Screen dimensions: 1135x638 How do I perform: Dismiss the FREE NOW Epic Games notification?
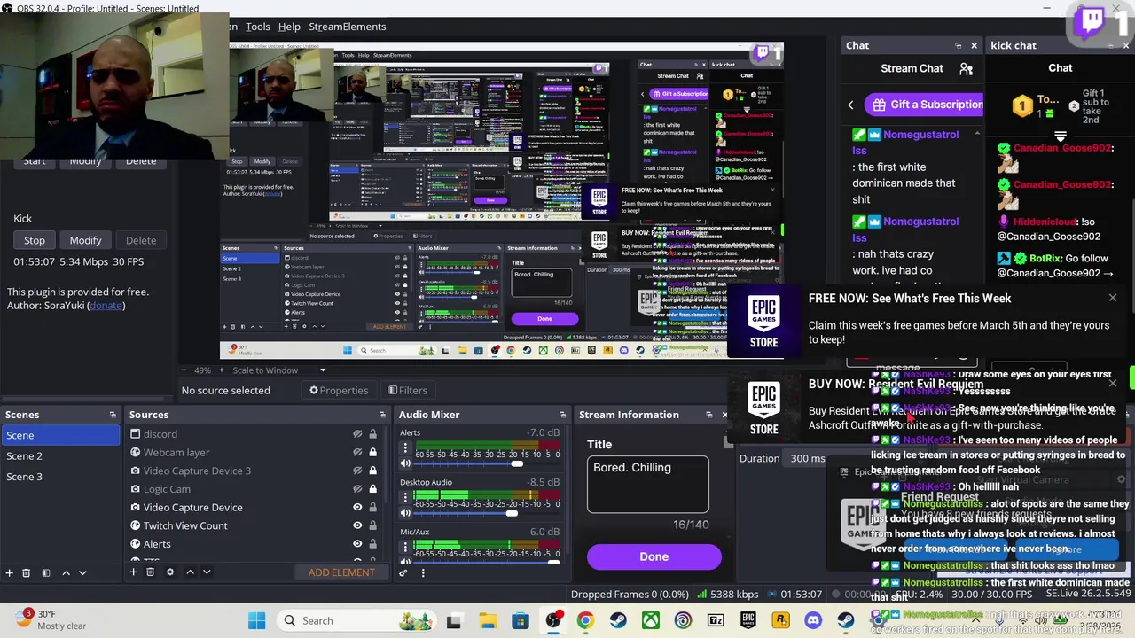(1113, 298)
